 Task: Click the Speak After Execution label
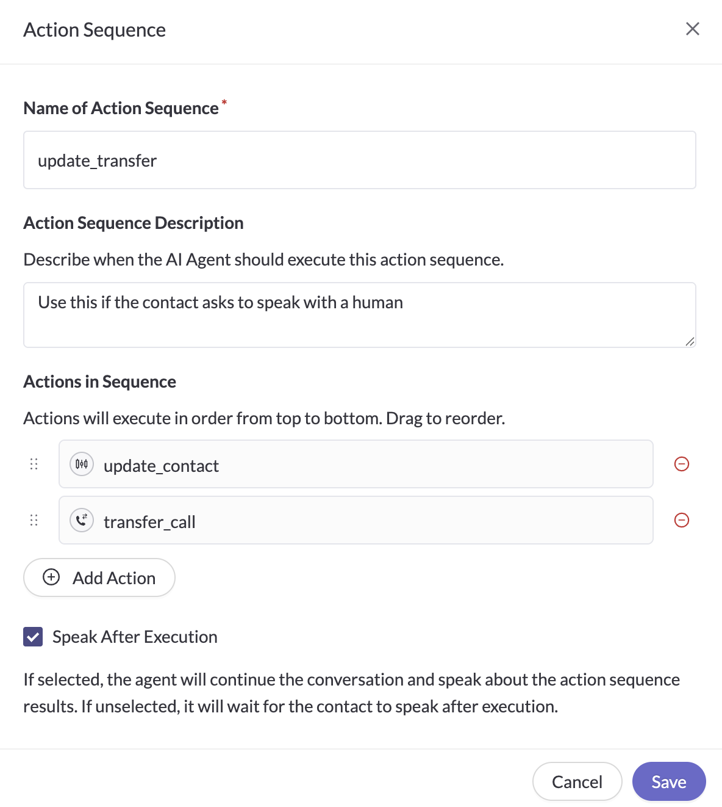(135, 637)
